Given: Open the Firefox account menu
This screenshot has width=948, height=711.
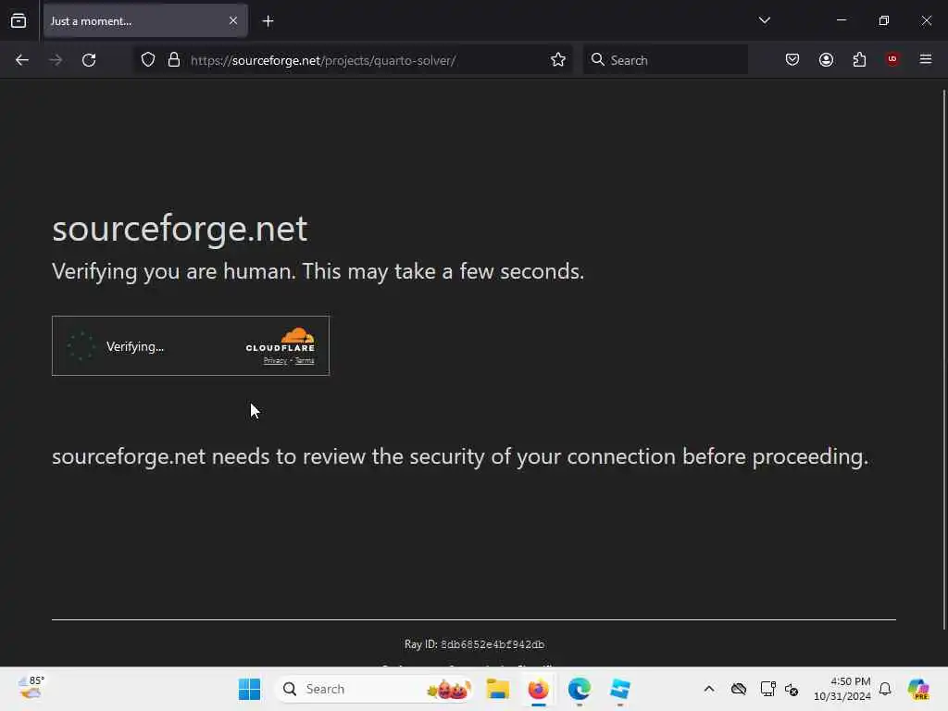Looking at the screenshot, I should coord(827,59).
